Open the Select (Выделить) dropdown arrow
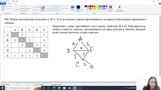161x90 pixels. [x=17, y=11]
